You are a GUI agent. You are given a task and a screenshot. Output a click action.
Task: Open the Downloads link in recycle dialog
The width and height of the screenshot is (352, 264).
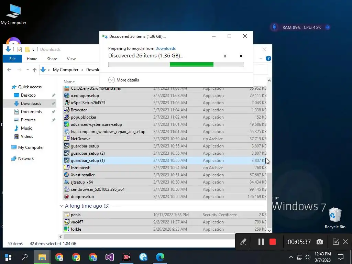(165, 48)
